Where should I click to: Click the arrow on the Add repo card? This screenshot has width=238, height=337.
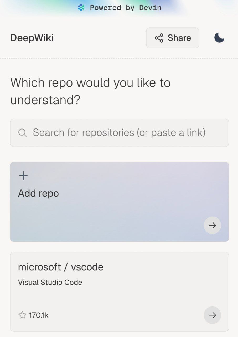coord(212,225)
